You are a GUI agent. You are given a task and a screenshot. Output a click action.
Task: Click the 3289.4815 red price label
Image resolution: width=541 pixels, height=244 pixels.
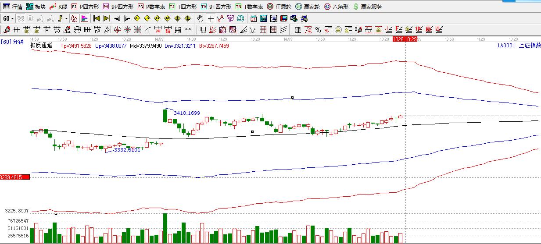(14, 177)
